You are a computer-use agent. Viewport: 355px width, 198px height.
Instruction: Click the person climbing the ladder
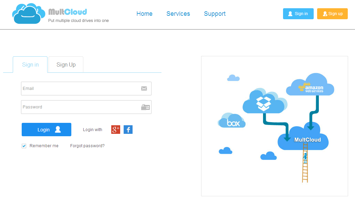coord(305,158)
